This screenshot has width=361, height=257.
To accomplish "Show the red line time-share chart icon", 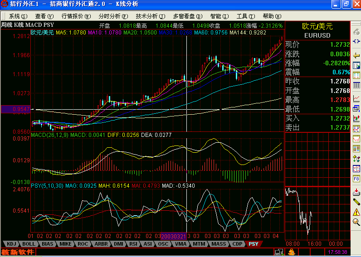I will 356,99.
